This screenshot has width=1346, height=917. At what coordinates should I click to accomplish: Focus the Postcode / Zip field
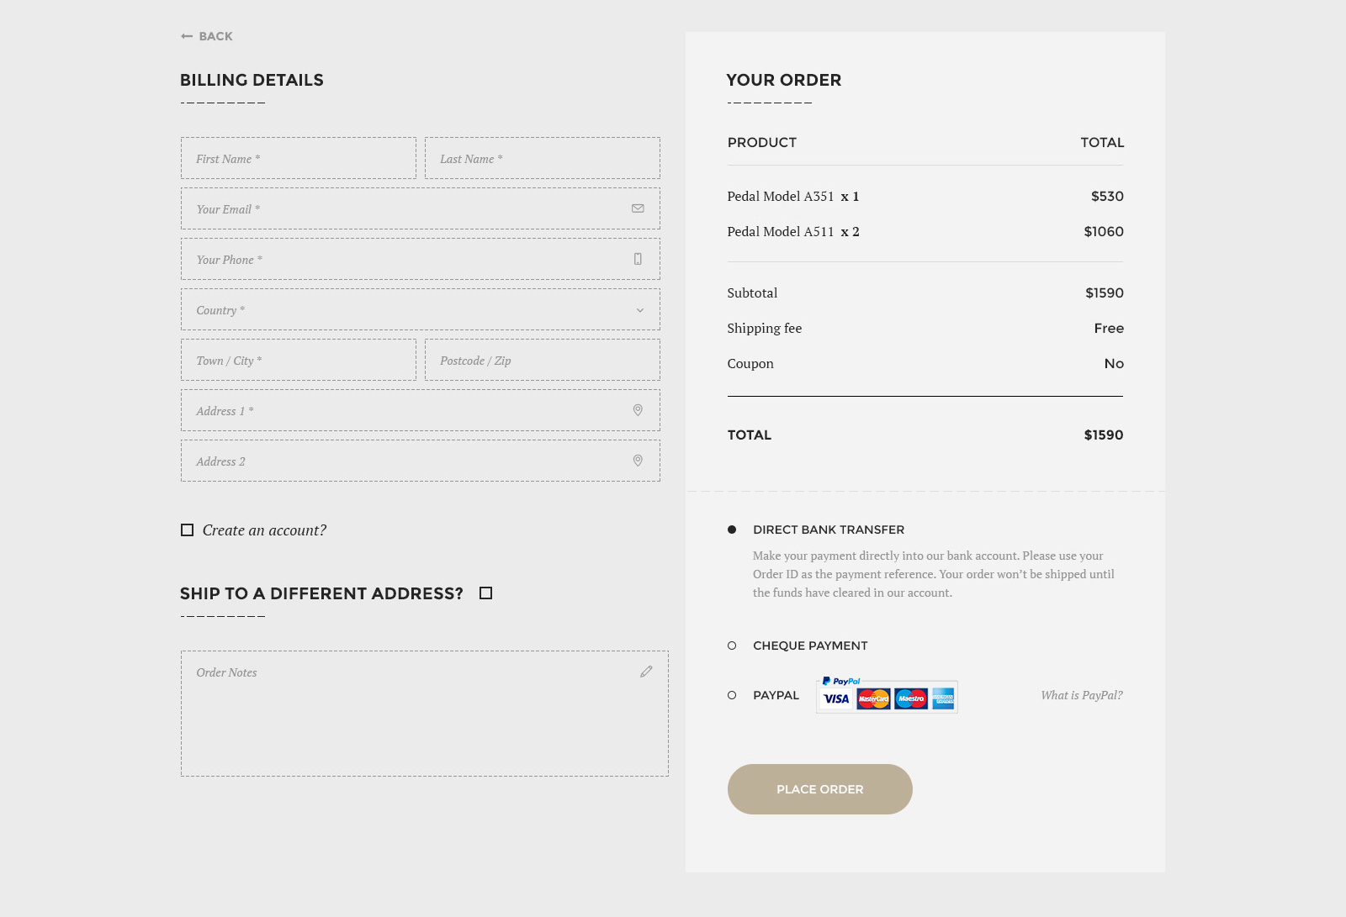(543, 360)
